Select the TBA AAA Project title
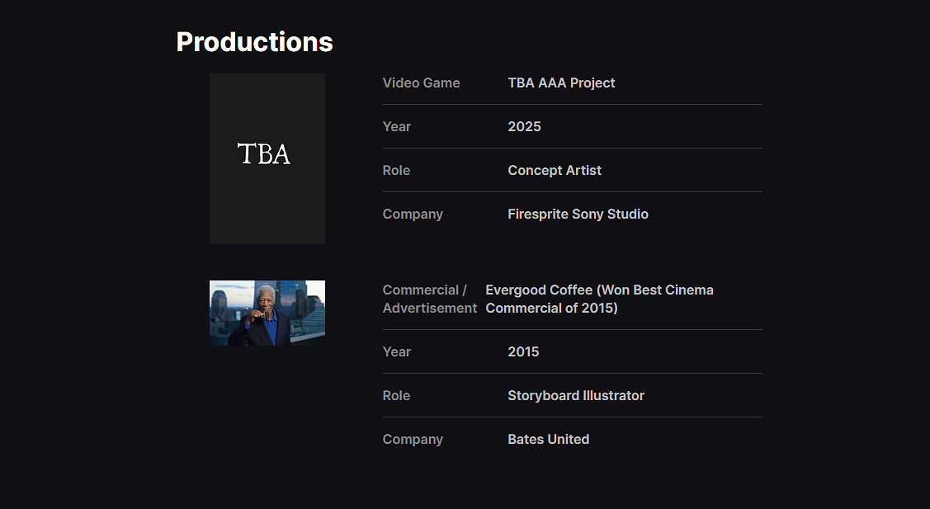This screenshot has width=930, height=509. tap(561, 82)
